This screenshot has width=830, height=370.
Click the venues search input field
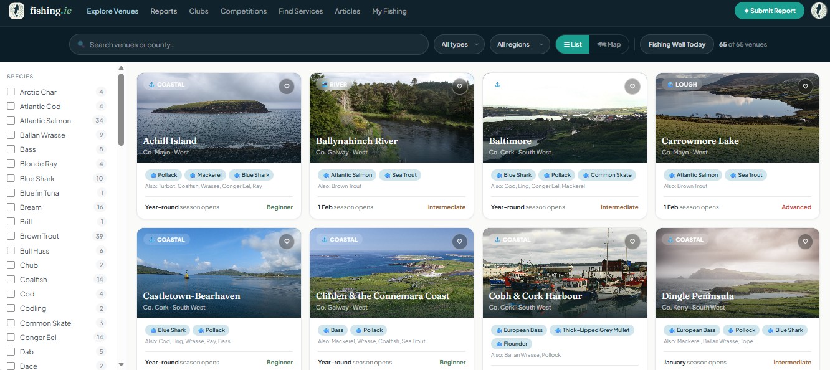(x=249, y=44)
